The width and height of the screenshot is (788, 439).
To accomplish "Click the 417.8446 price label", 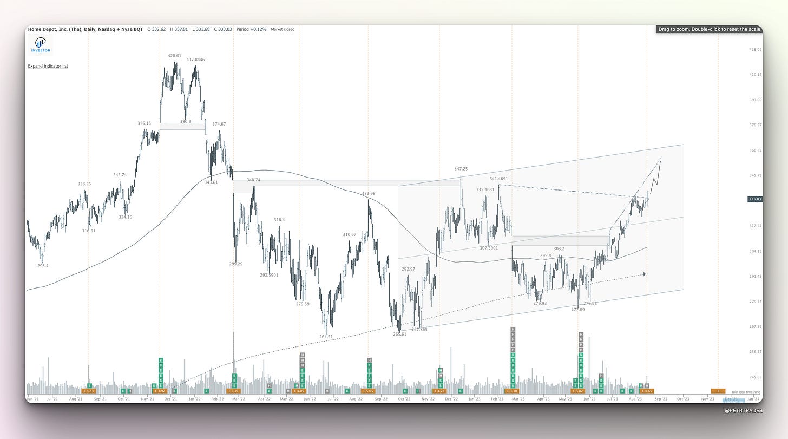I will point(196,60).
